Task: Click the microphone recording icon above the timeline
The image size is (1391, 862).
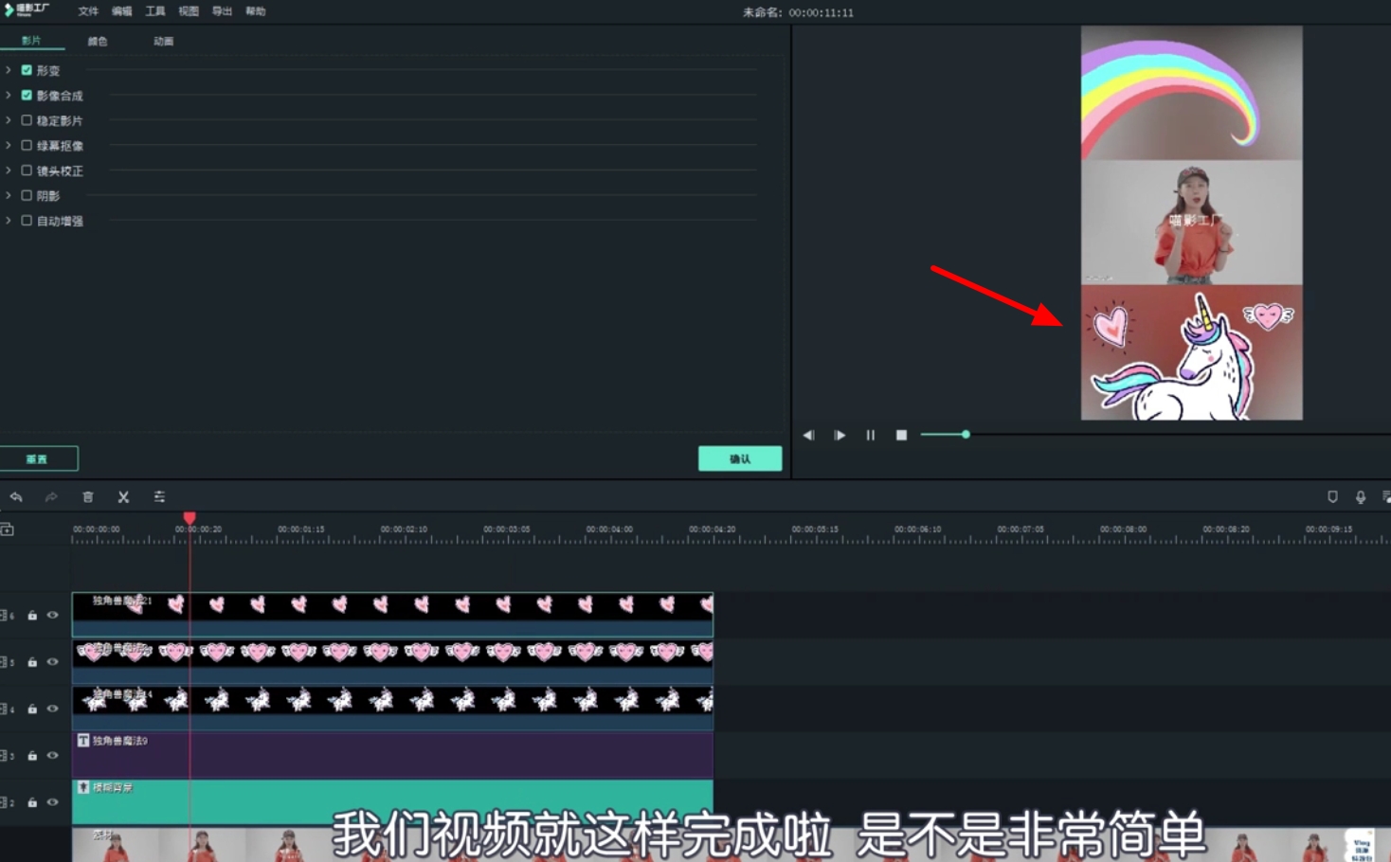Action: [x=1361, y=496]
